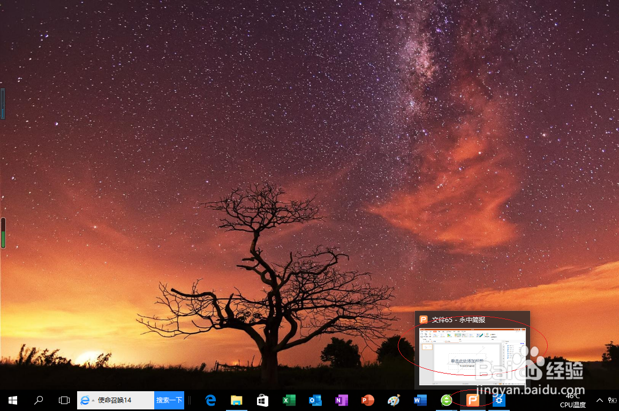Click the IE logo in search toolbar

pyautogui.click(x=85, y=400)
